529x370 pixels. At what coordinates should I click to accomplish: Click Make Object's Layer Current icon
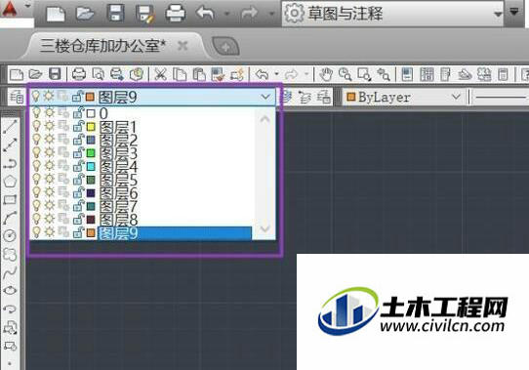click(x=286, y=97)
